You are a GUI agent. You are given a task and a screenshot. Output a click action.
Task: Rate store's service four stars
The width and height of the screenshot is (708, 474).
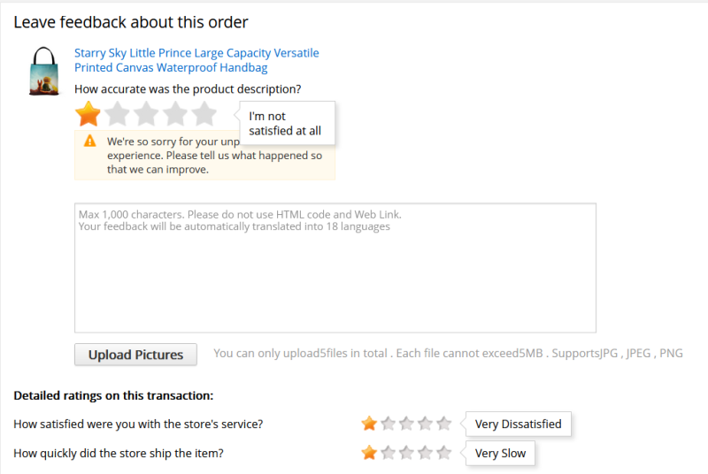[x=426, y=424]
